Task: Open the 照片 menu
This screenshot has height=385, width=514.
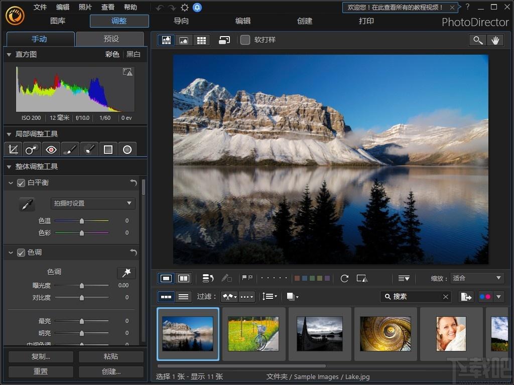Action: [x=85, y=7]
